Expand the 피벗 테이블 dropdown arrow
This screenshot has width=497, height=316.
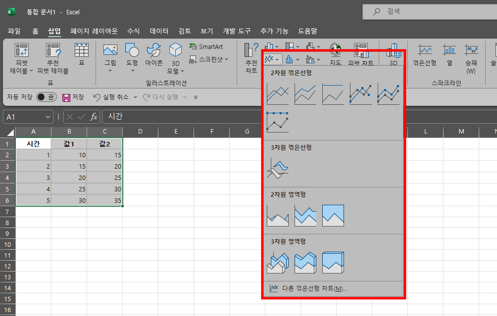pos(31,71)
